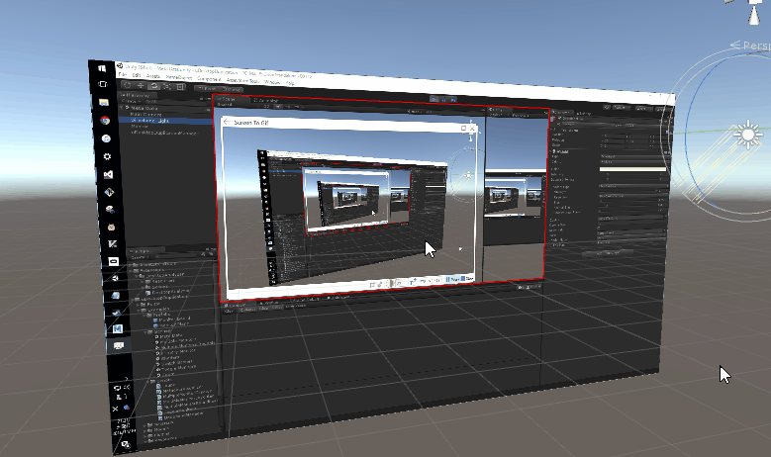
Task: Toggle Global/Local handle rotation button
Action: point(231,89)
